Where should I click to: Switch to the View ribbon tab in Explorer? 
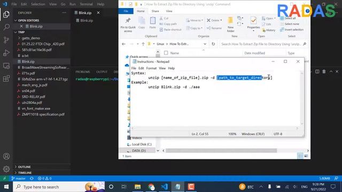click(169, 11)
